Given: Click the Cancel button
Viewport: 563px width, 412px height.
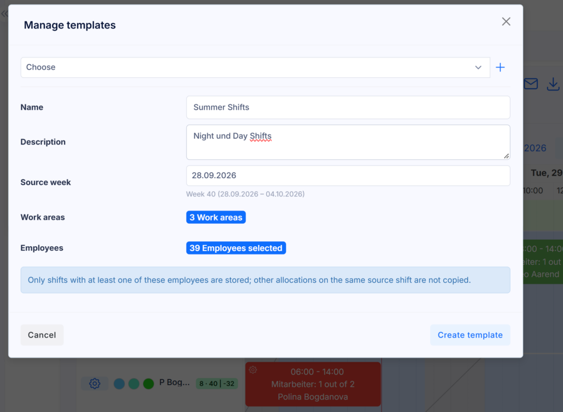Looking at the screenshot, I should [x=42, y=335].
